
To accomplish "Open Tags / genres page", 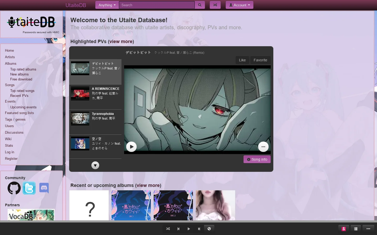I will (x=15, y=119).
